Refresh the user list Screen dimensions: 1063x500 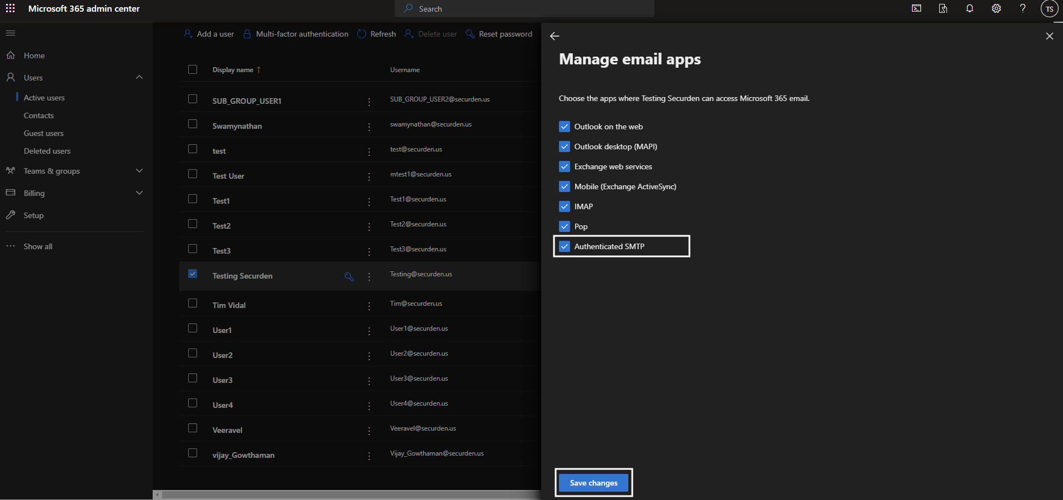point(376,34)
